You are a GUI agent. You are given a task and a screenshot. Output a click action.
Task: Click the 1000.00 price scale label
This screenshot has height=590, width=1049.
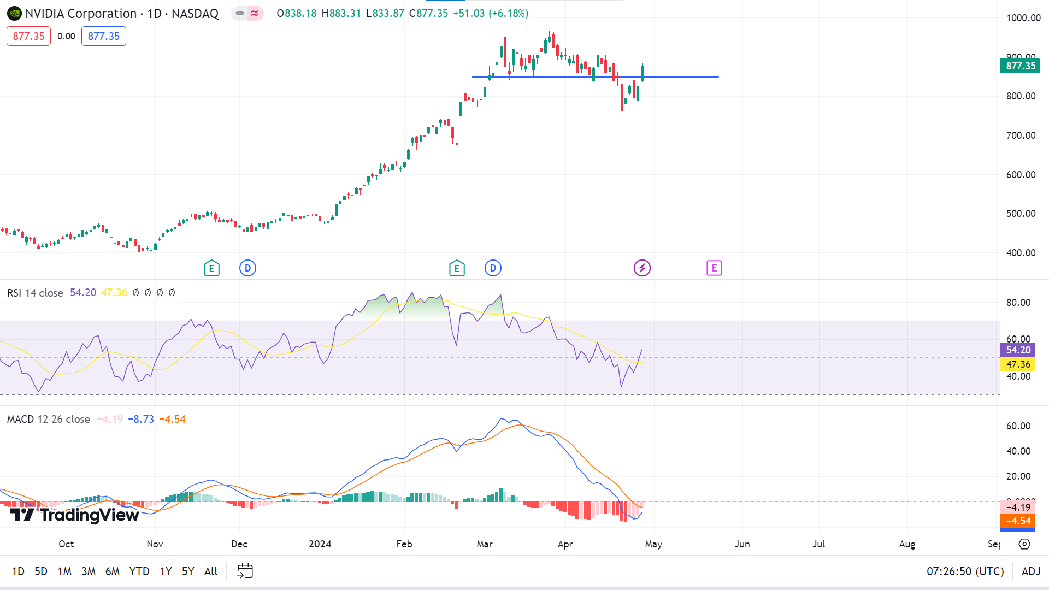[1023, 18]
